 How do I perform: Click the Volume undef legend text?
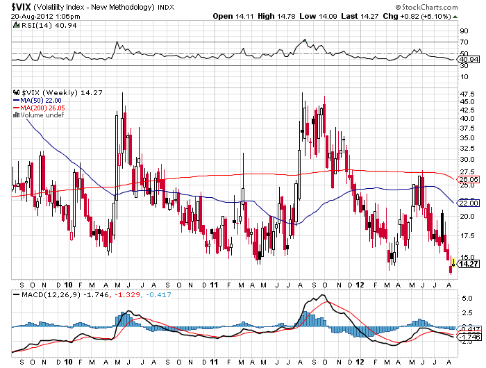(42, 115)
